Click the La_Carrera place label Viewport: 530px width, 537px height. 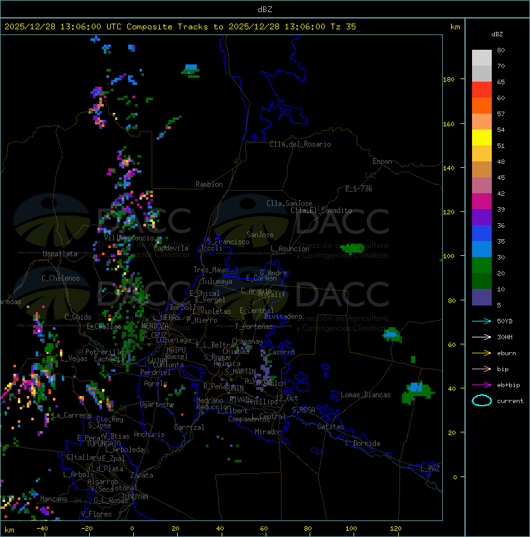(x=71, y=415)
